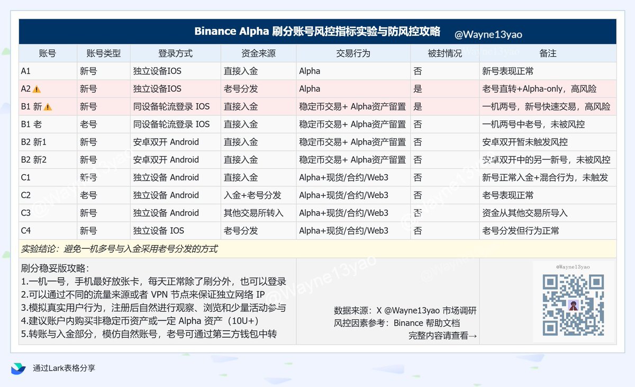Select the '老号' type cell in row C2
635x387 pixels.
pos(103,195)
